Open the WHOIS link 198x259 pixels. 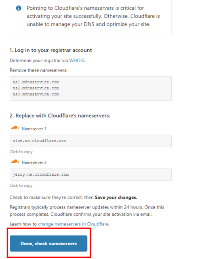(77, 61)
